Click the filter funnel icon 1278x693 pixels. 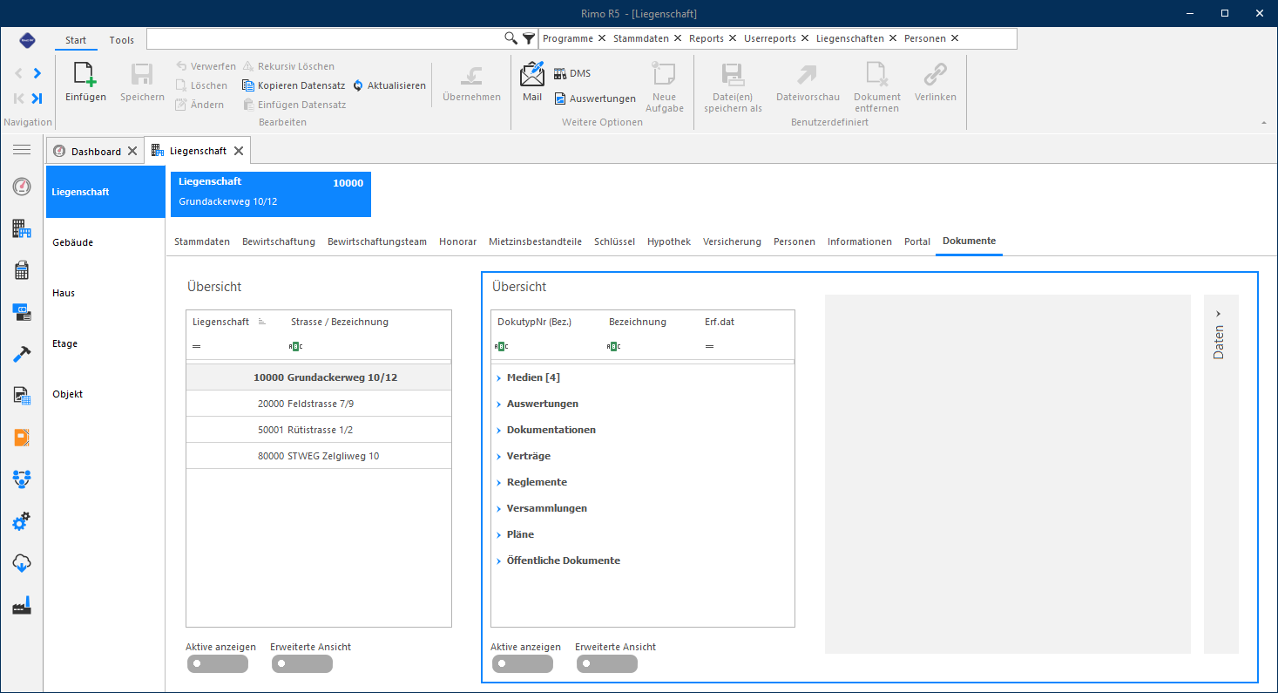pyautogui.click(x=529, y=38)
